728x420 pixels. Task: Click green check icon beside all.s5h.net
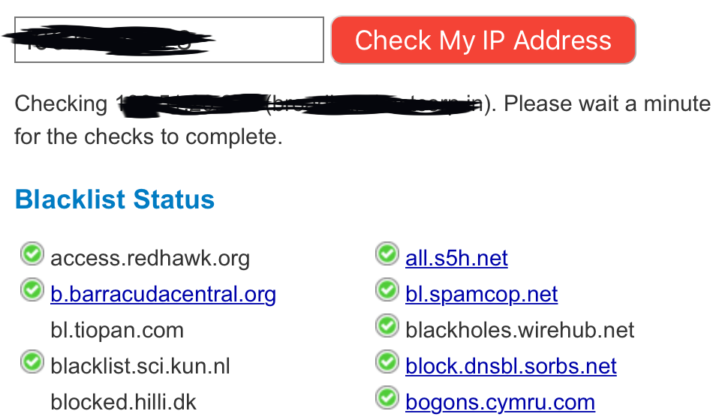[387, 253]
